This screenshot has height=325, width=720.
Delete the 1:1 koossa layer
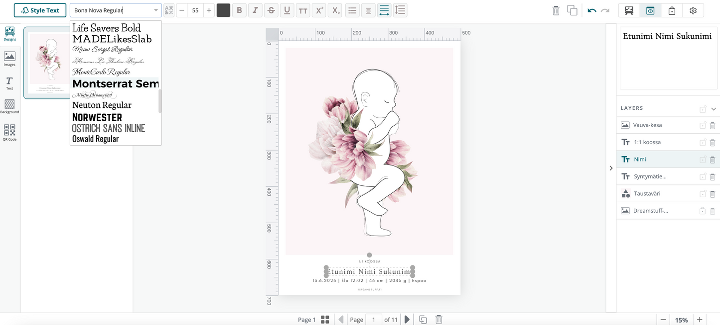(713, 143)
